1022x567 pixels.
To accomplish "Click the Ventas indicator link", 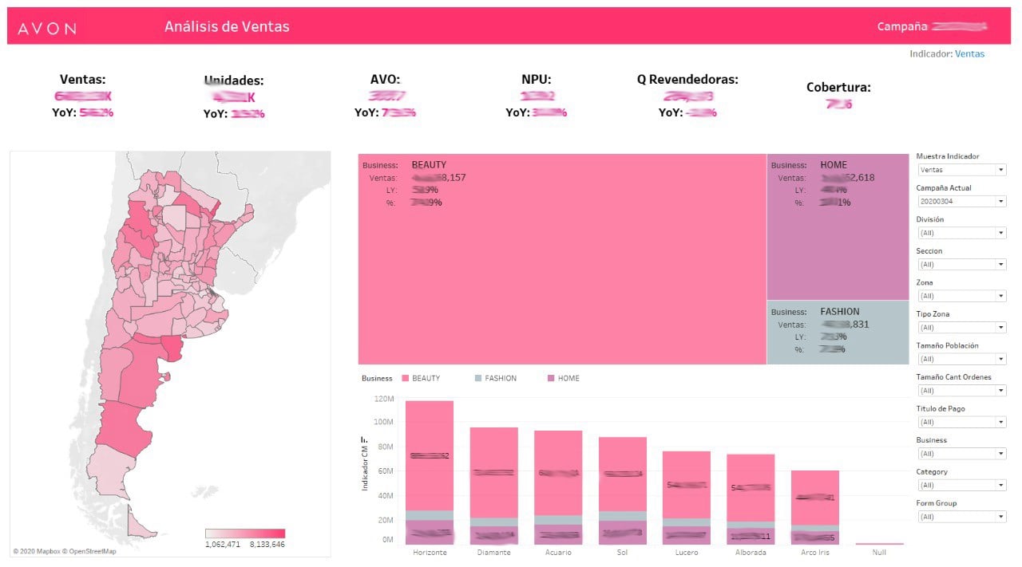I will [969, 54].
